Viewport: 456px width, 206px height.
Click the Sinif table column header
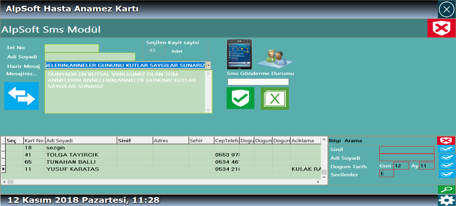(x=135, y=140)
